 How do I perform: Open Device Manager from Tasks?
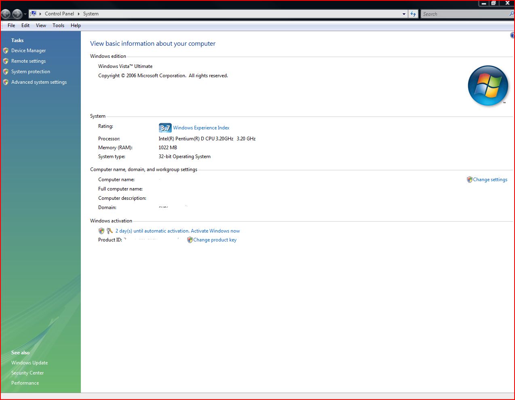point(28,51)
